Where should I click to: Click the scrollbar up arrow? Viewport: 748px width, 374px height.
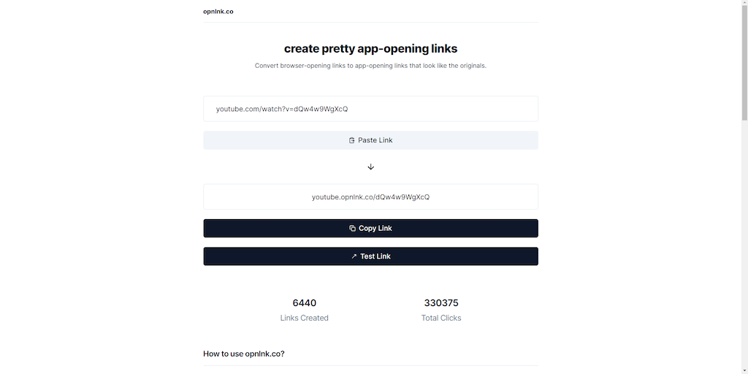(744, 4)
